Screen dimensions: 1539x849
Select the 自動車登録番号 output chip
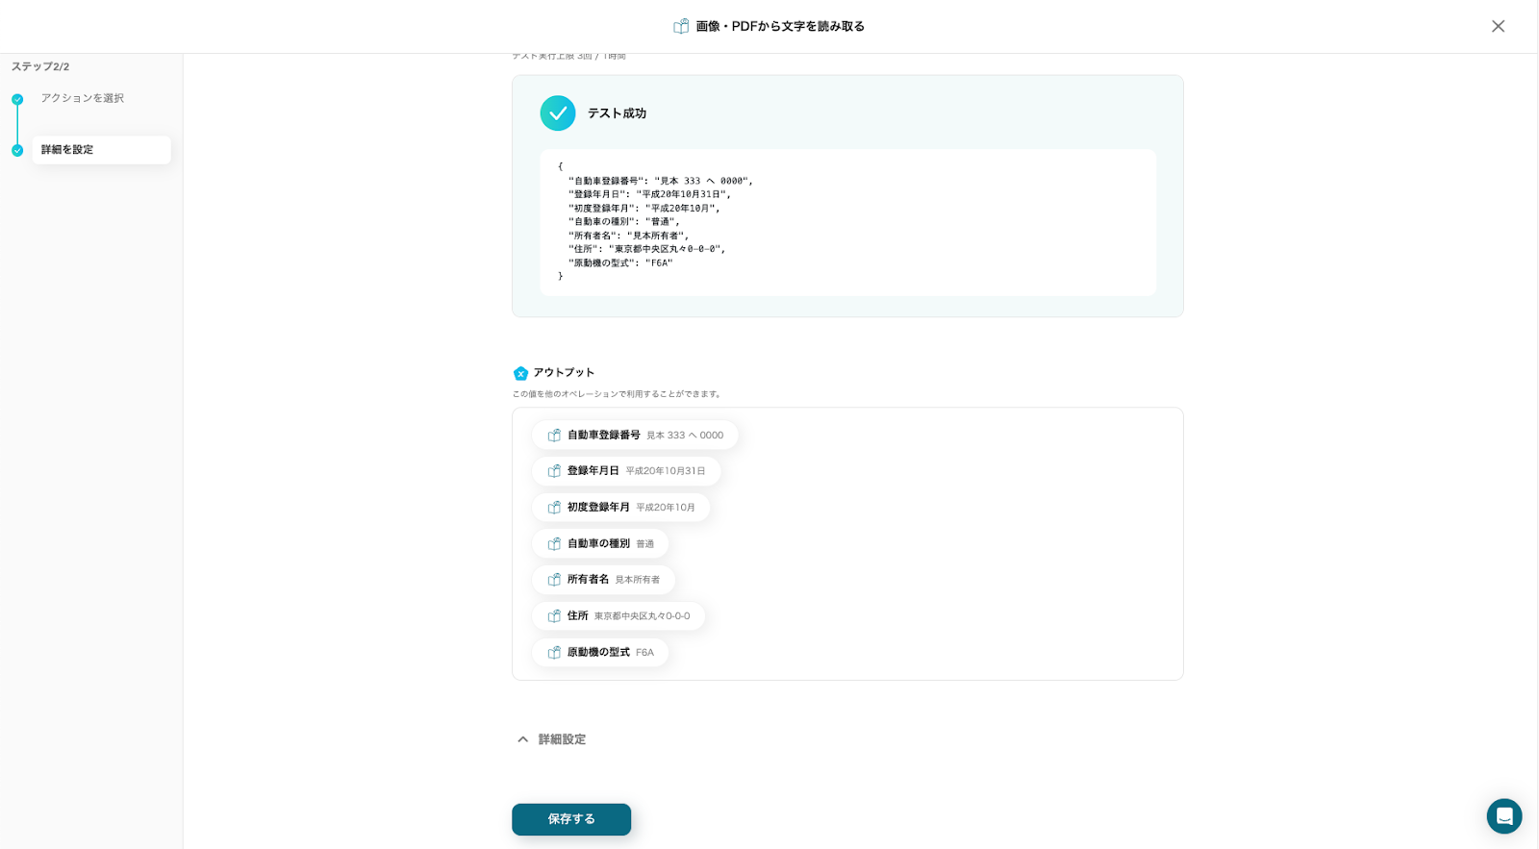(x=635, y=436)
